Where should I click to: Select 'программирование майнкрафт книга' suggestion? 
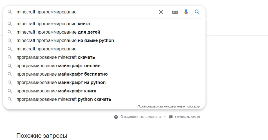coord(104,91)
